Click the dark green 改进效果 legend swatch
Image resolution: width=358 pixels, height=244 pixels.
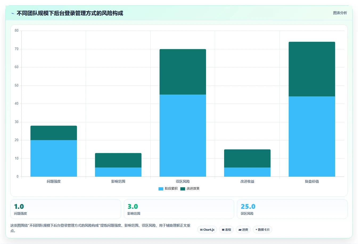(183, 189)
